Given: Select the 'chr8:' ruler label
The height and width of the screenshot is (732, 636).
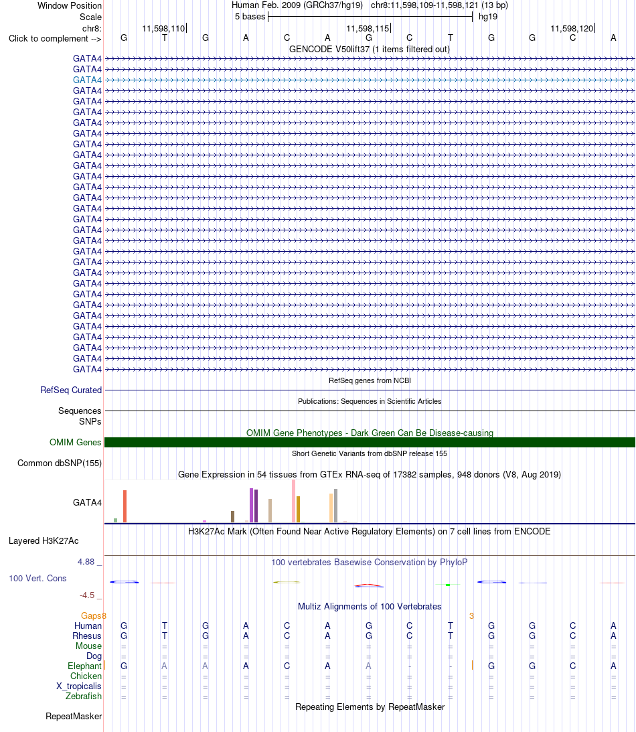Looking at the screenshot, I should (92, 29).
